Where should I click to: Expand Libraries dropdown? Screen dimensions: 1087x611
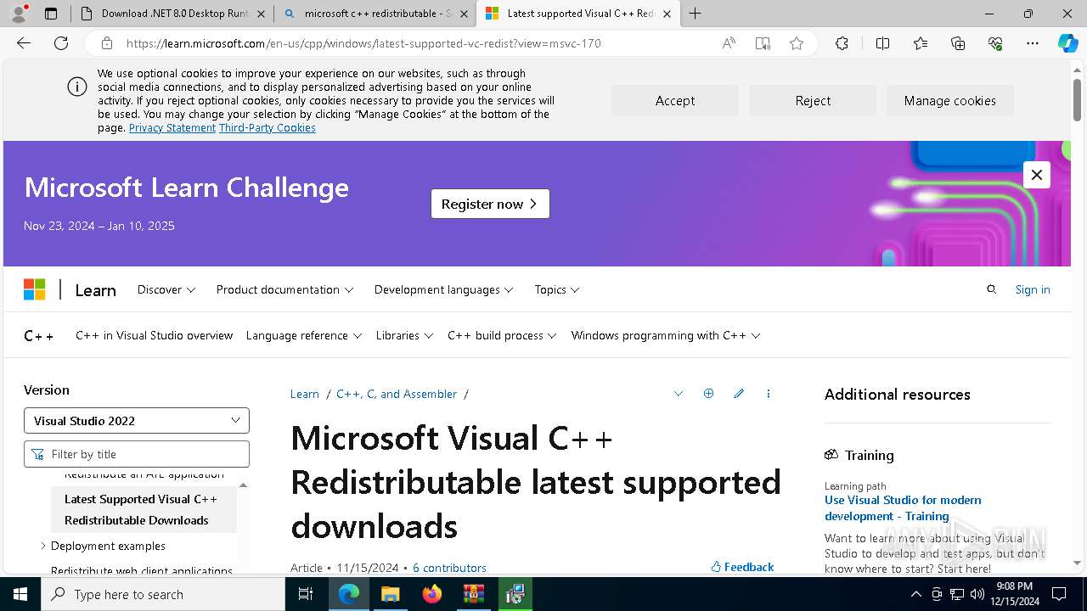404,335
